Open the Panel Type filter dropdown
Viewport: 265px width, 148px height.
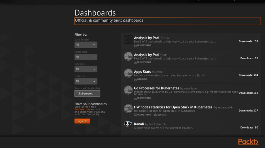coord(86,57)
